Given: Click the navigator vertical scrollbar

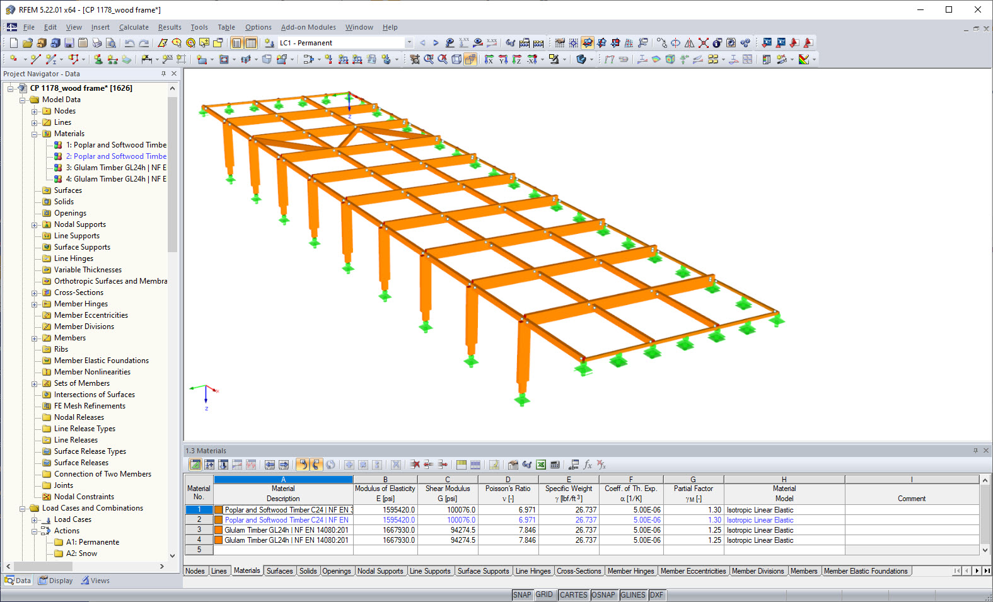Looking at the screenshot, I should (172, 173).
